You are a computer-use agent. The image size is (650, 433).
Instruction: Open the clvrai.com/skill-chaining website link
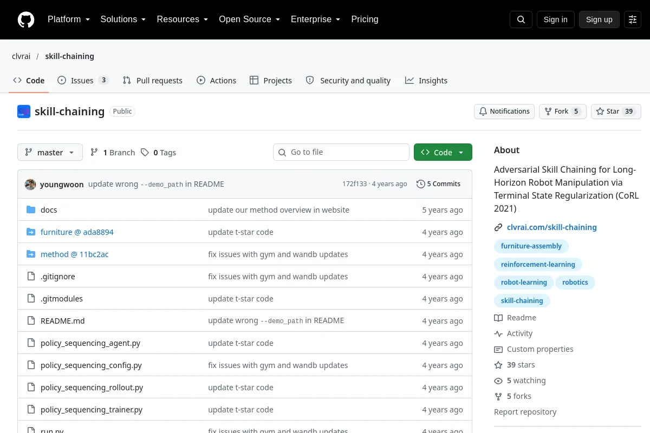tap(552, 227)
